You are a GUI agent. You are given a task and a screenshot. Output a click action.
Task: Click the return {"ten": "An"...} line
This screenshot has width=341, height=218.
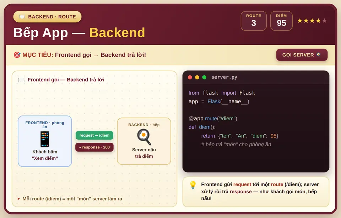click(x=240, y=136)
